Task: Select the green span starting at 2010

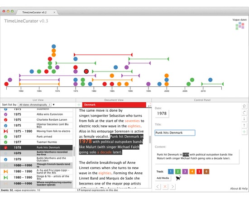Action: click(x=212, y=84)
